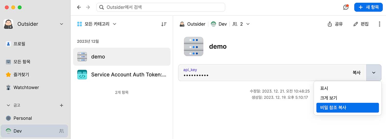Choose 비밀 참조 복사 from the menu

pos(348,108)
